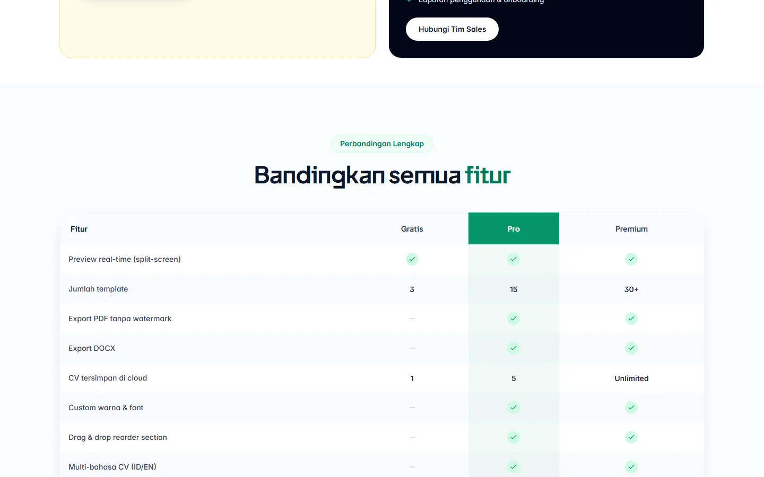Viewport: 764px width, 477px height.
Task: Click Premium checkmark for Drag & drop reorder
Action: [x=631, y=437]
